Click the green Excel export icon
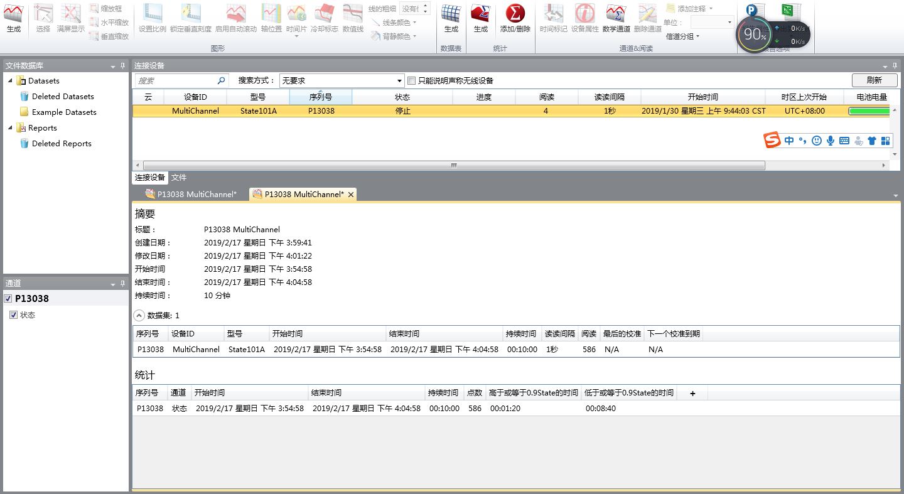Image resolution: width=904 pixels, height=494 pixels. point(790,11)
